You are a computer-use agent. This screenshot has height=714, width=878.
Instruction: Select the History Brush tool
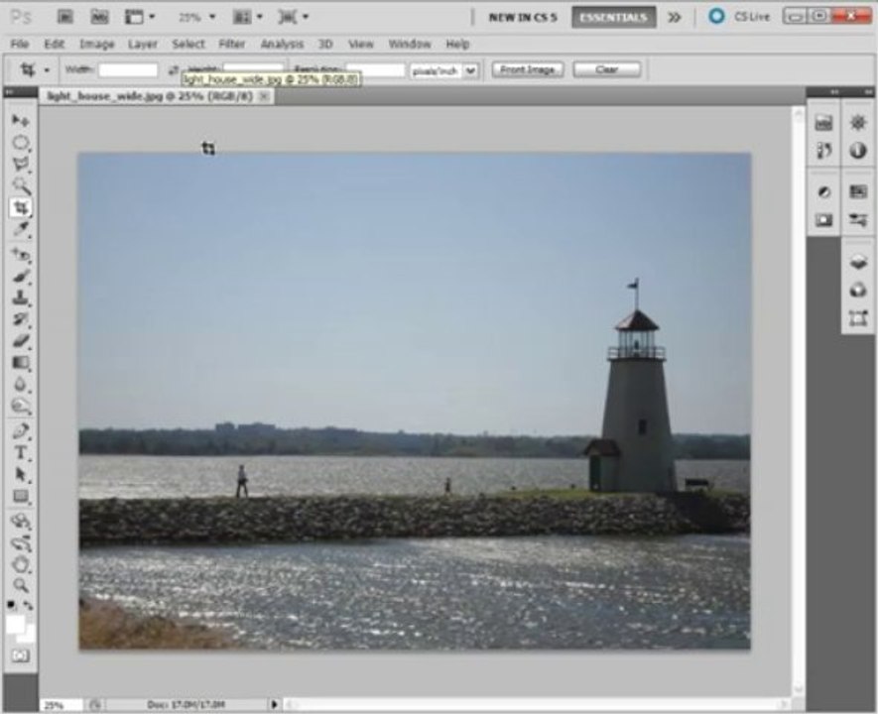[x=21, y=319]
